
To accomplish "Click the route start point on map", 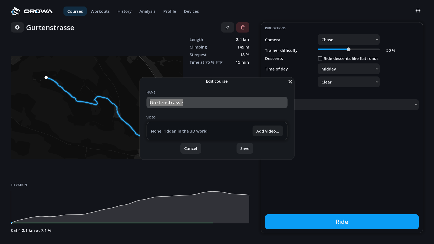I will tap(46, 78).
